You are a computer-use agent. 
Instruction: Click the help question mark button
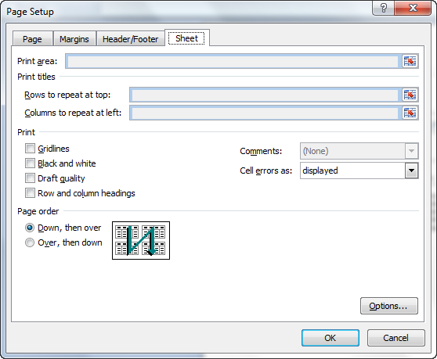[x=383, y=8]
